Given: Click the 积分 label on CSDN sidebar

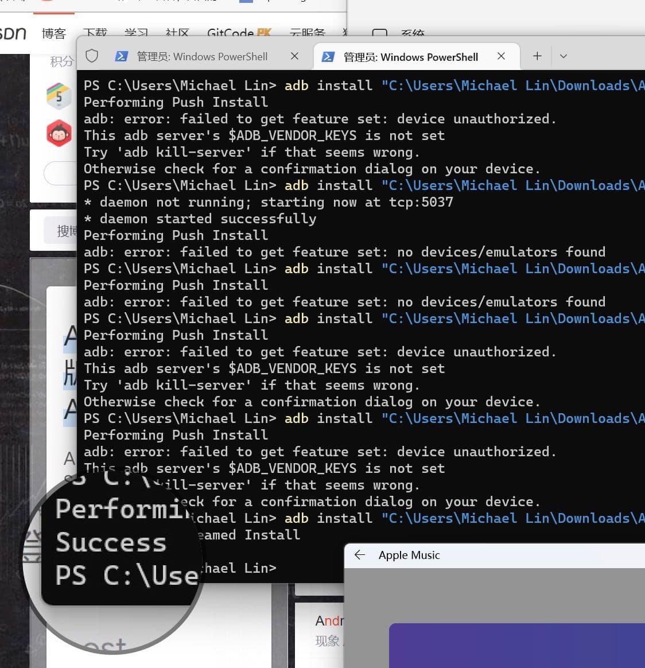Looking at the screenshot, I should (62, 62).
